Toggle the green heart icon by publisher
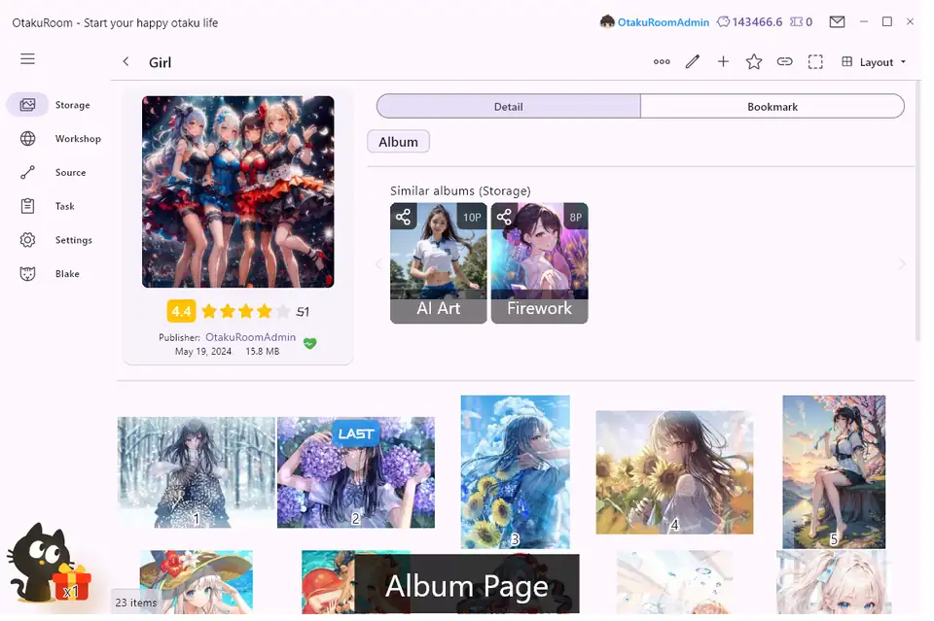 309,343
